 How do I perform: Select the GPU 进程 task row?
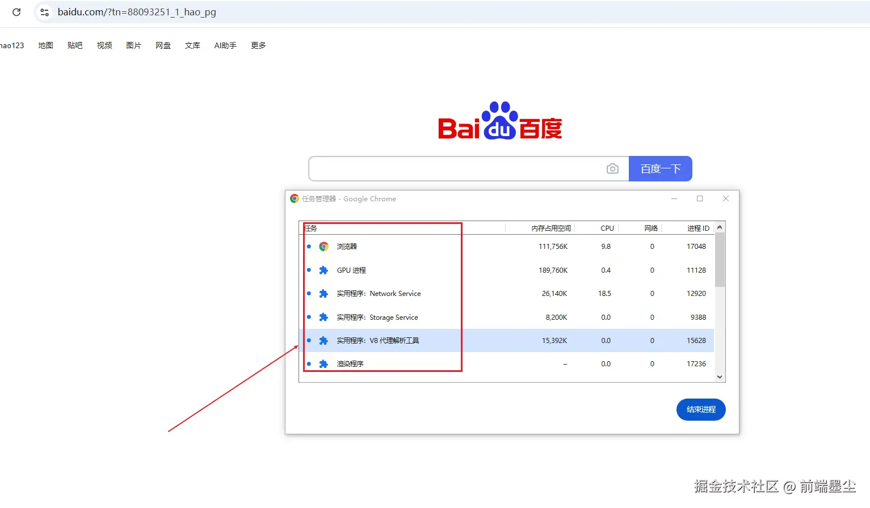(x=506, y=270)
